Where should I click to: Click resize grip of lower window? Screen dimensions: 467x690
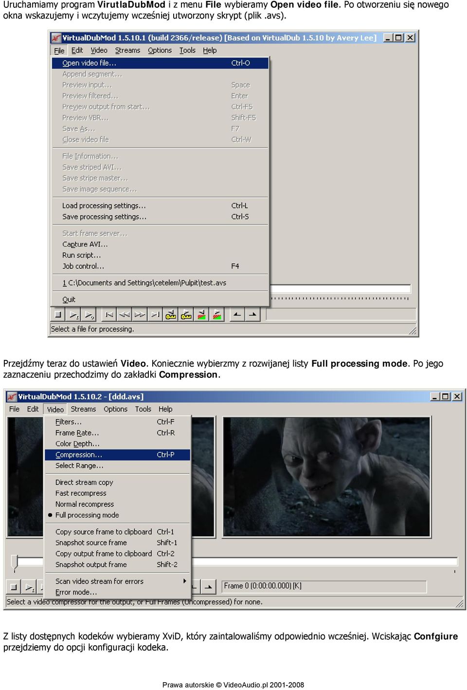click(x=460, y=603)
